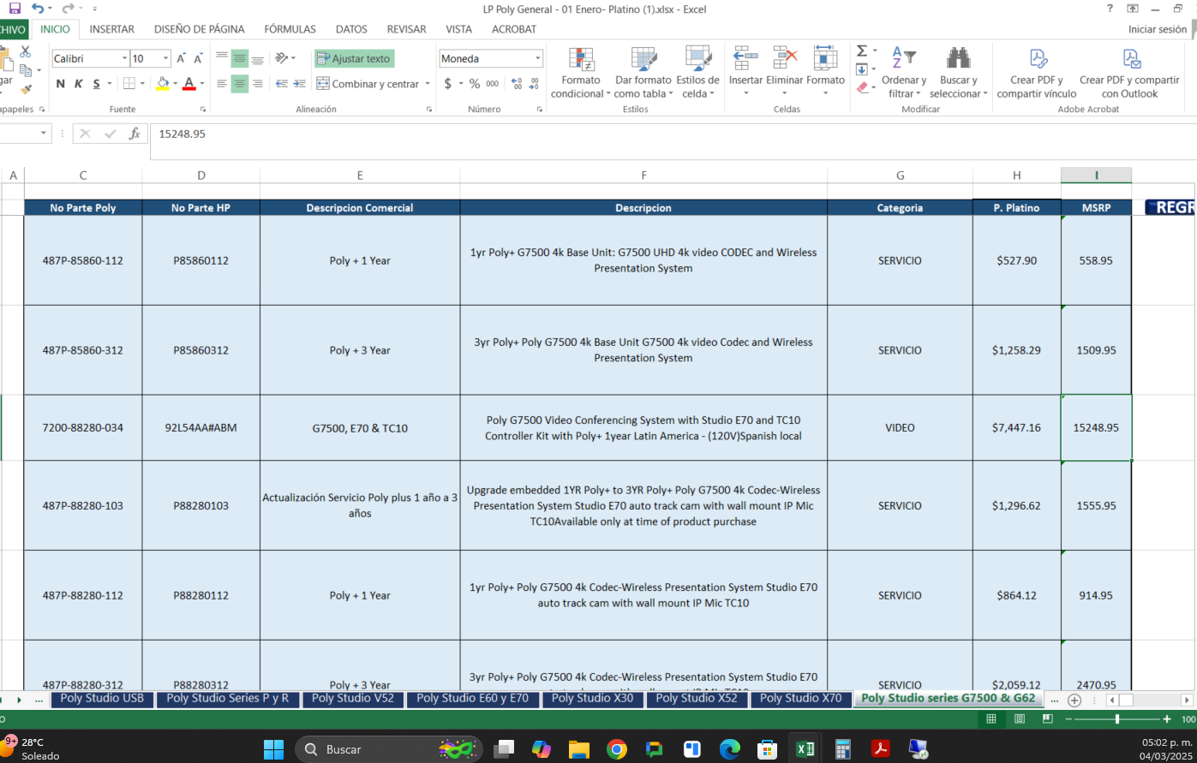
Task: Click Crear PDF y compartir con Outlook
Action: click(x=1129, y=74)
